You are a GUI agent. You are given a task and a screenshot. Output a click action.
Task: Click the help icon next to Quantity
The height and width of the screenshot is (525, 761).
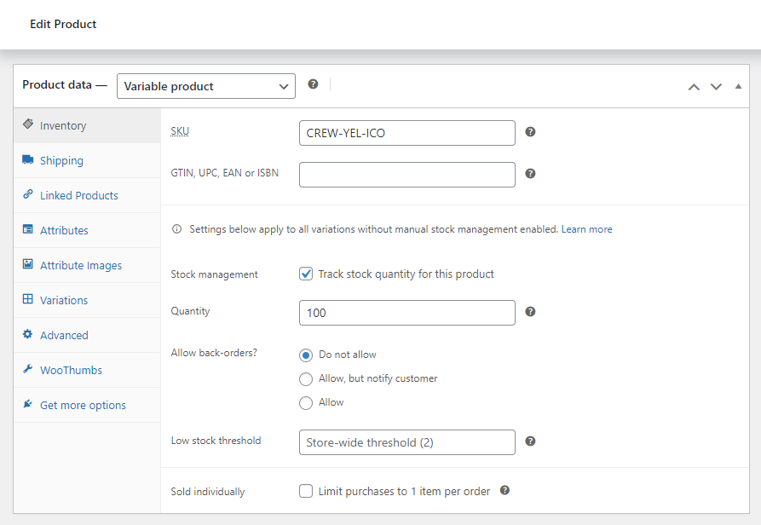530,312
